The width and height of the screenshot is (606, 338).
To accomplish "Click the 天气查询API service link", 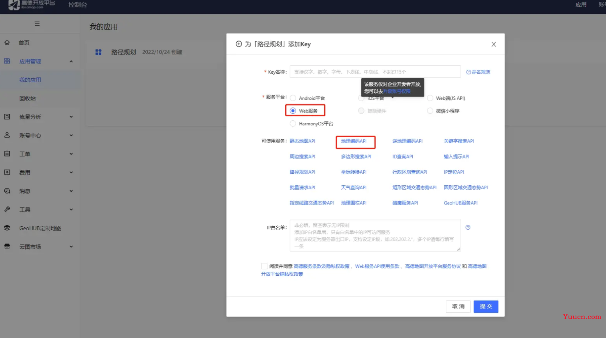I will (x=354, y=188).
